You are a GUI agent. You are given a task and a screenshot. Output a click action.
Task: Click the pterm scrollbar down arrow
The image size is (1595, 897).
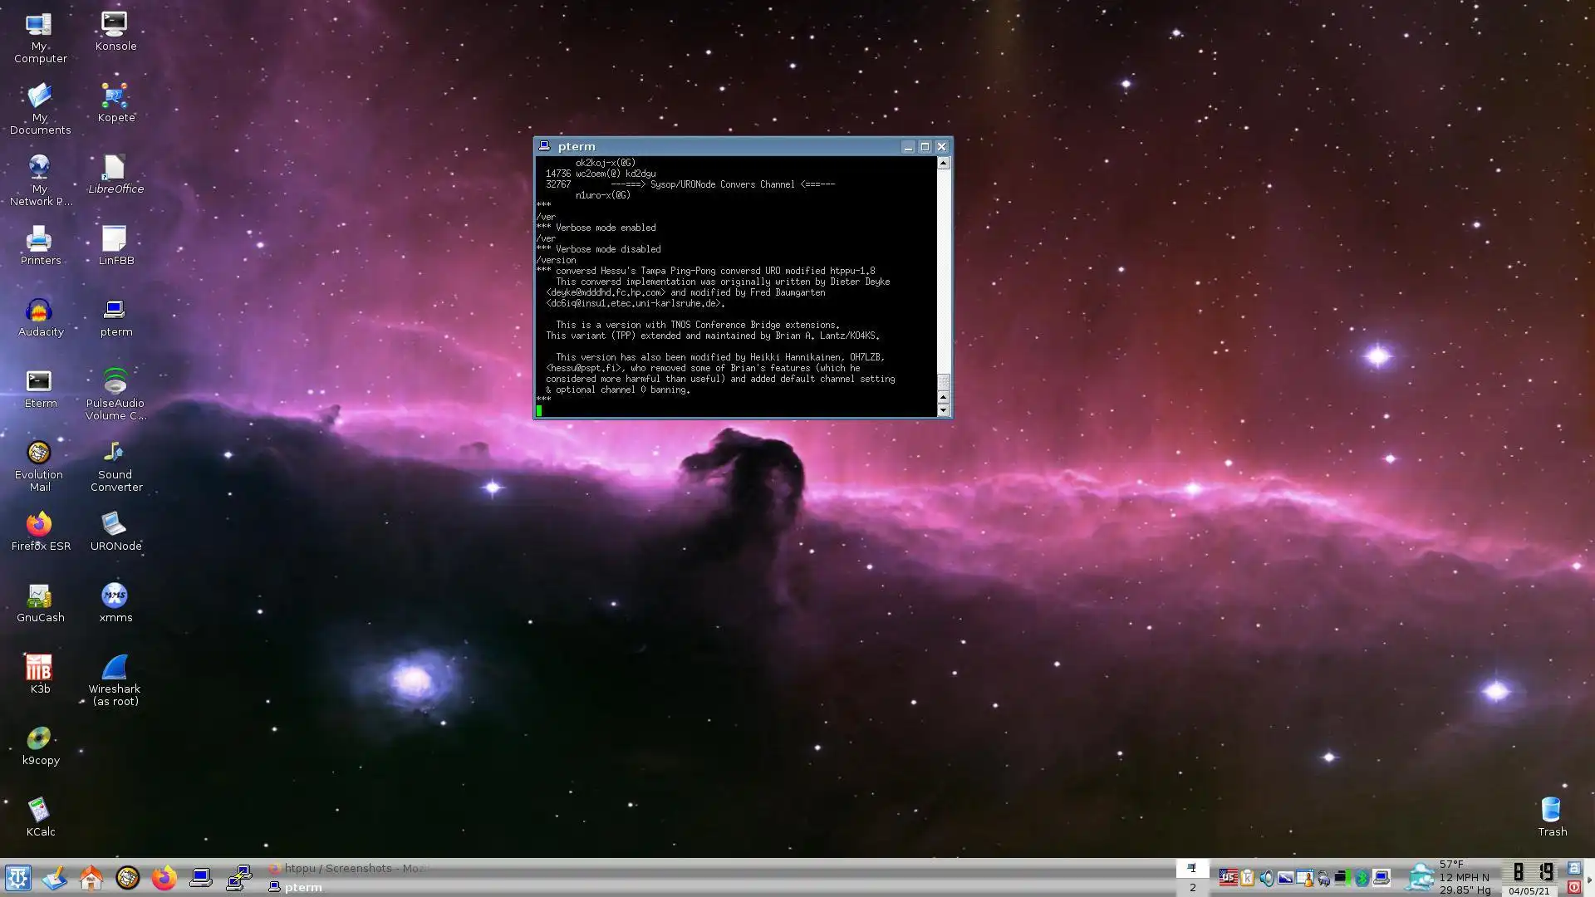point(943,410)
